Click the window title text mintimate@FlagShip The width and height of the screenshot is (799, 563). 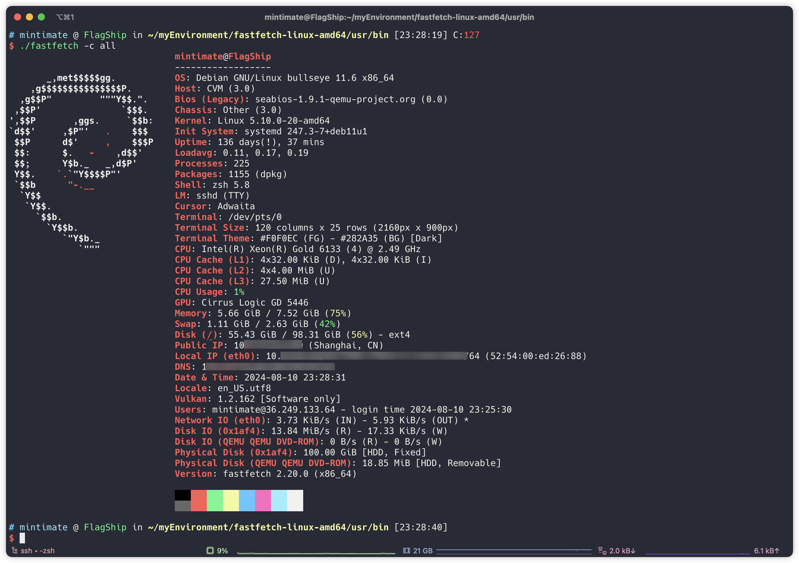[399, 17]
